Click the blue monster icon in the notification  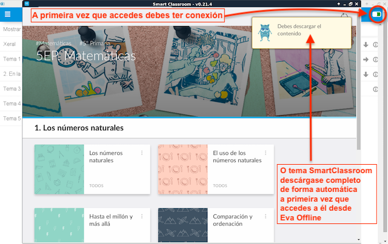tap(264, 32)
